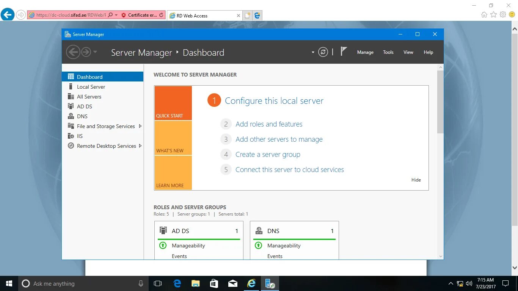The height and width of the screenshot is (291, 518).
Task: Open the Manage menu
Action: [x=365, y=52]
